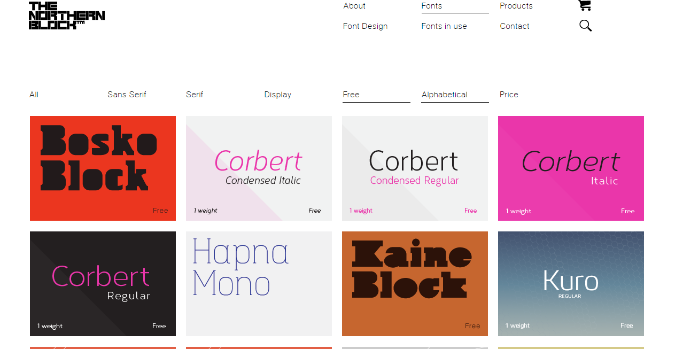Open the Bosko Block font card
This screenshot has height=349, width=675.
[103, 168]
